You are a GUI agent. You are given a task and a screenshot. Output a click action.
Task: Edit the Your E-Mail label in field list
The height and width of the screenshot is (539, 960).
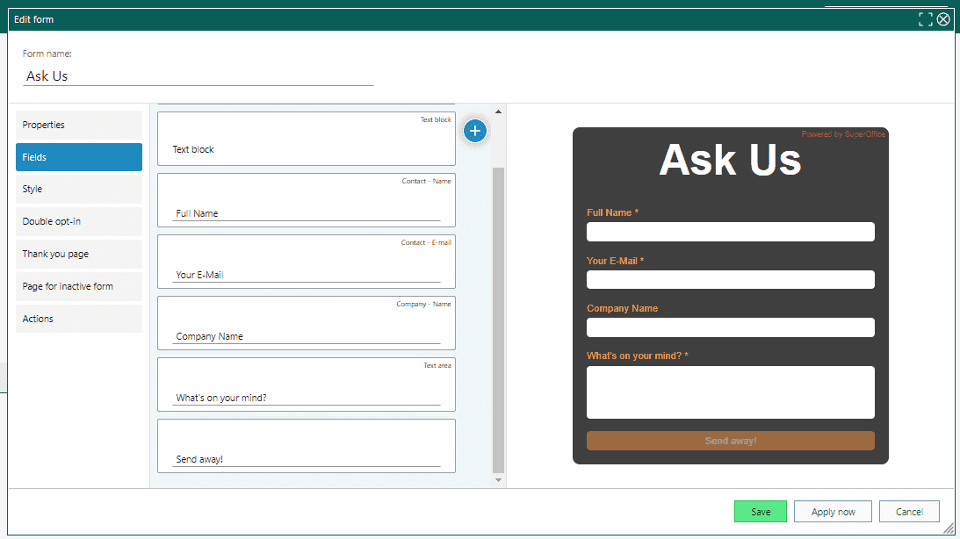pyautogui.click(x=307, y=275)
